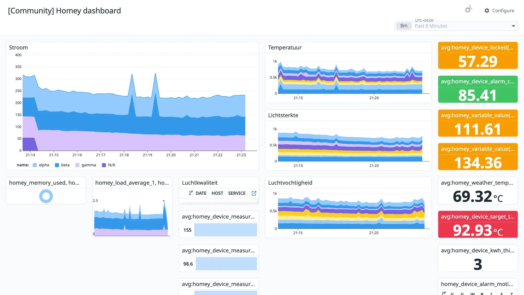Click the Lichtsterkte widget title
524x295 pixels.
(x=283, y=115)
